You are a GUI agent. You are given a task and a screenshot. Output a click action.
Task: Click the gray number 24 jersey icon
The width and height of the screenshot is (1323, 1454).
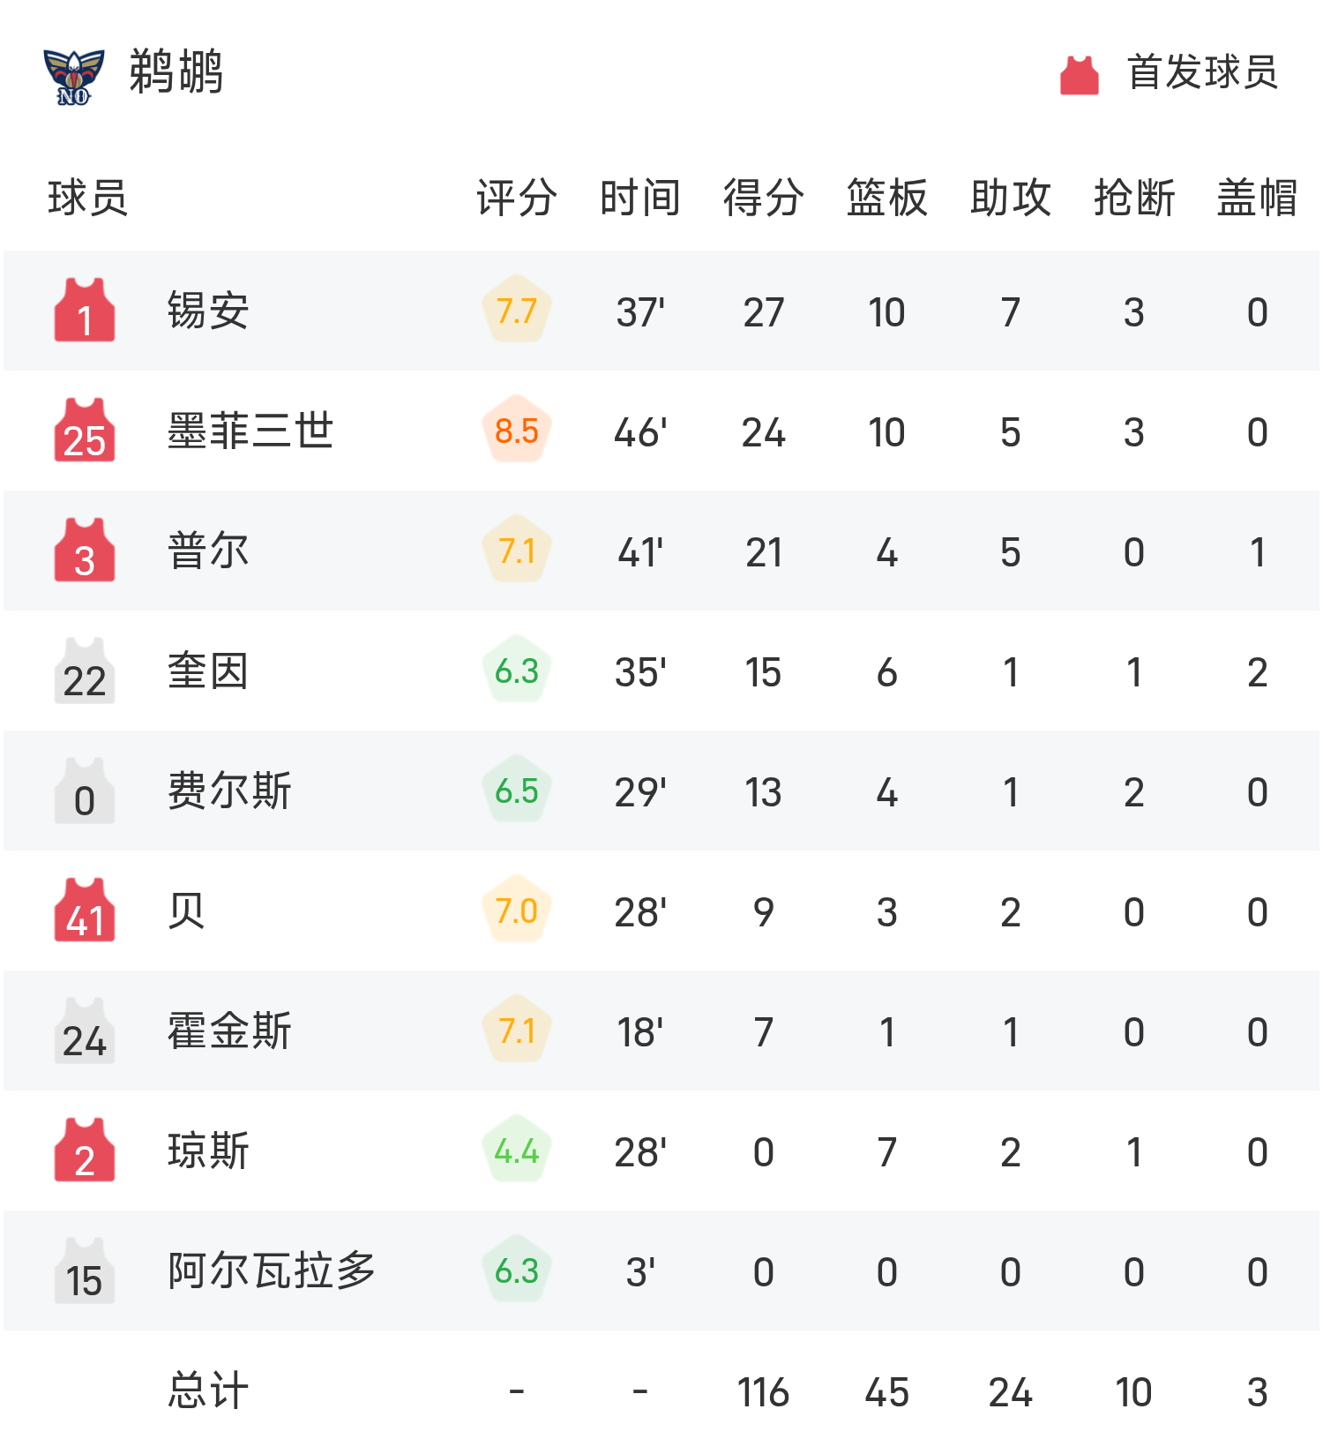[85, 1031]
